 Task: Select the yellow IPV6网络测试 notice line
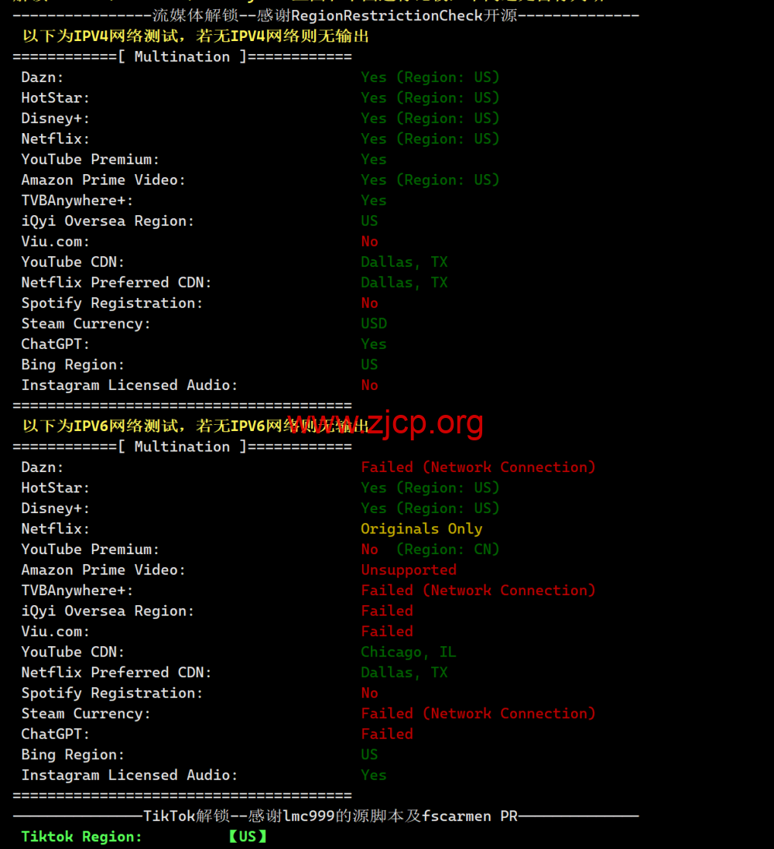196,426
